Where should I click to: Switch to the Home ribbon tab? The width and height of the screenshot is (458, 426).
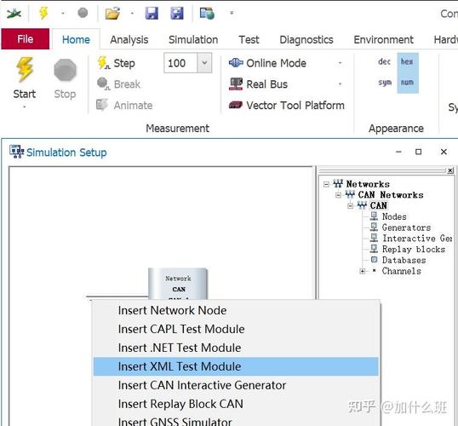(x=76, y=40)
